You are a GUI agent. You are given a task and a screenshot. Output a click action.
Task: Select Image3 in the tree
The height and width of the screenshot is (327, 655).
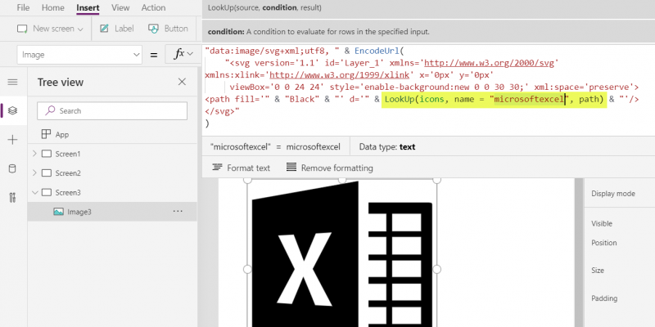(112, 212)
